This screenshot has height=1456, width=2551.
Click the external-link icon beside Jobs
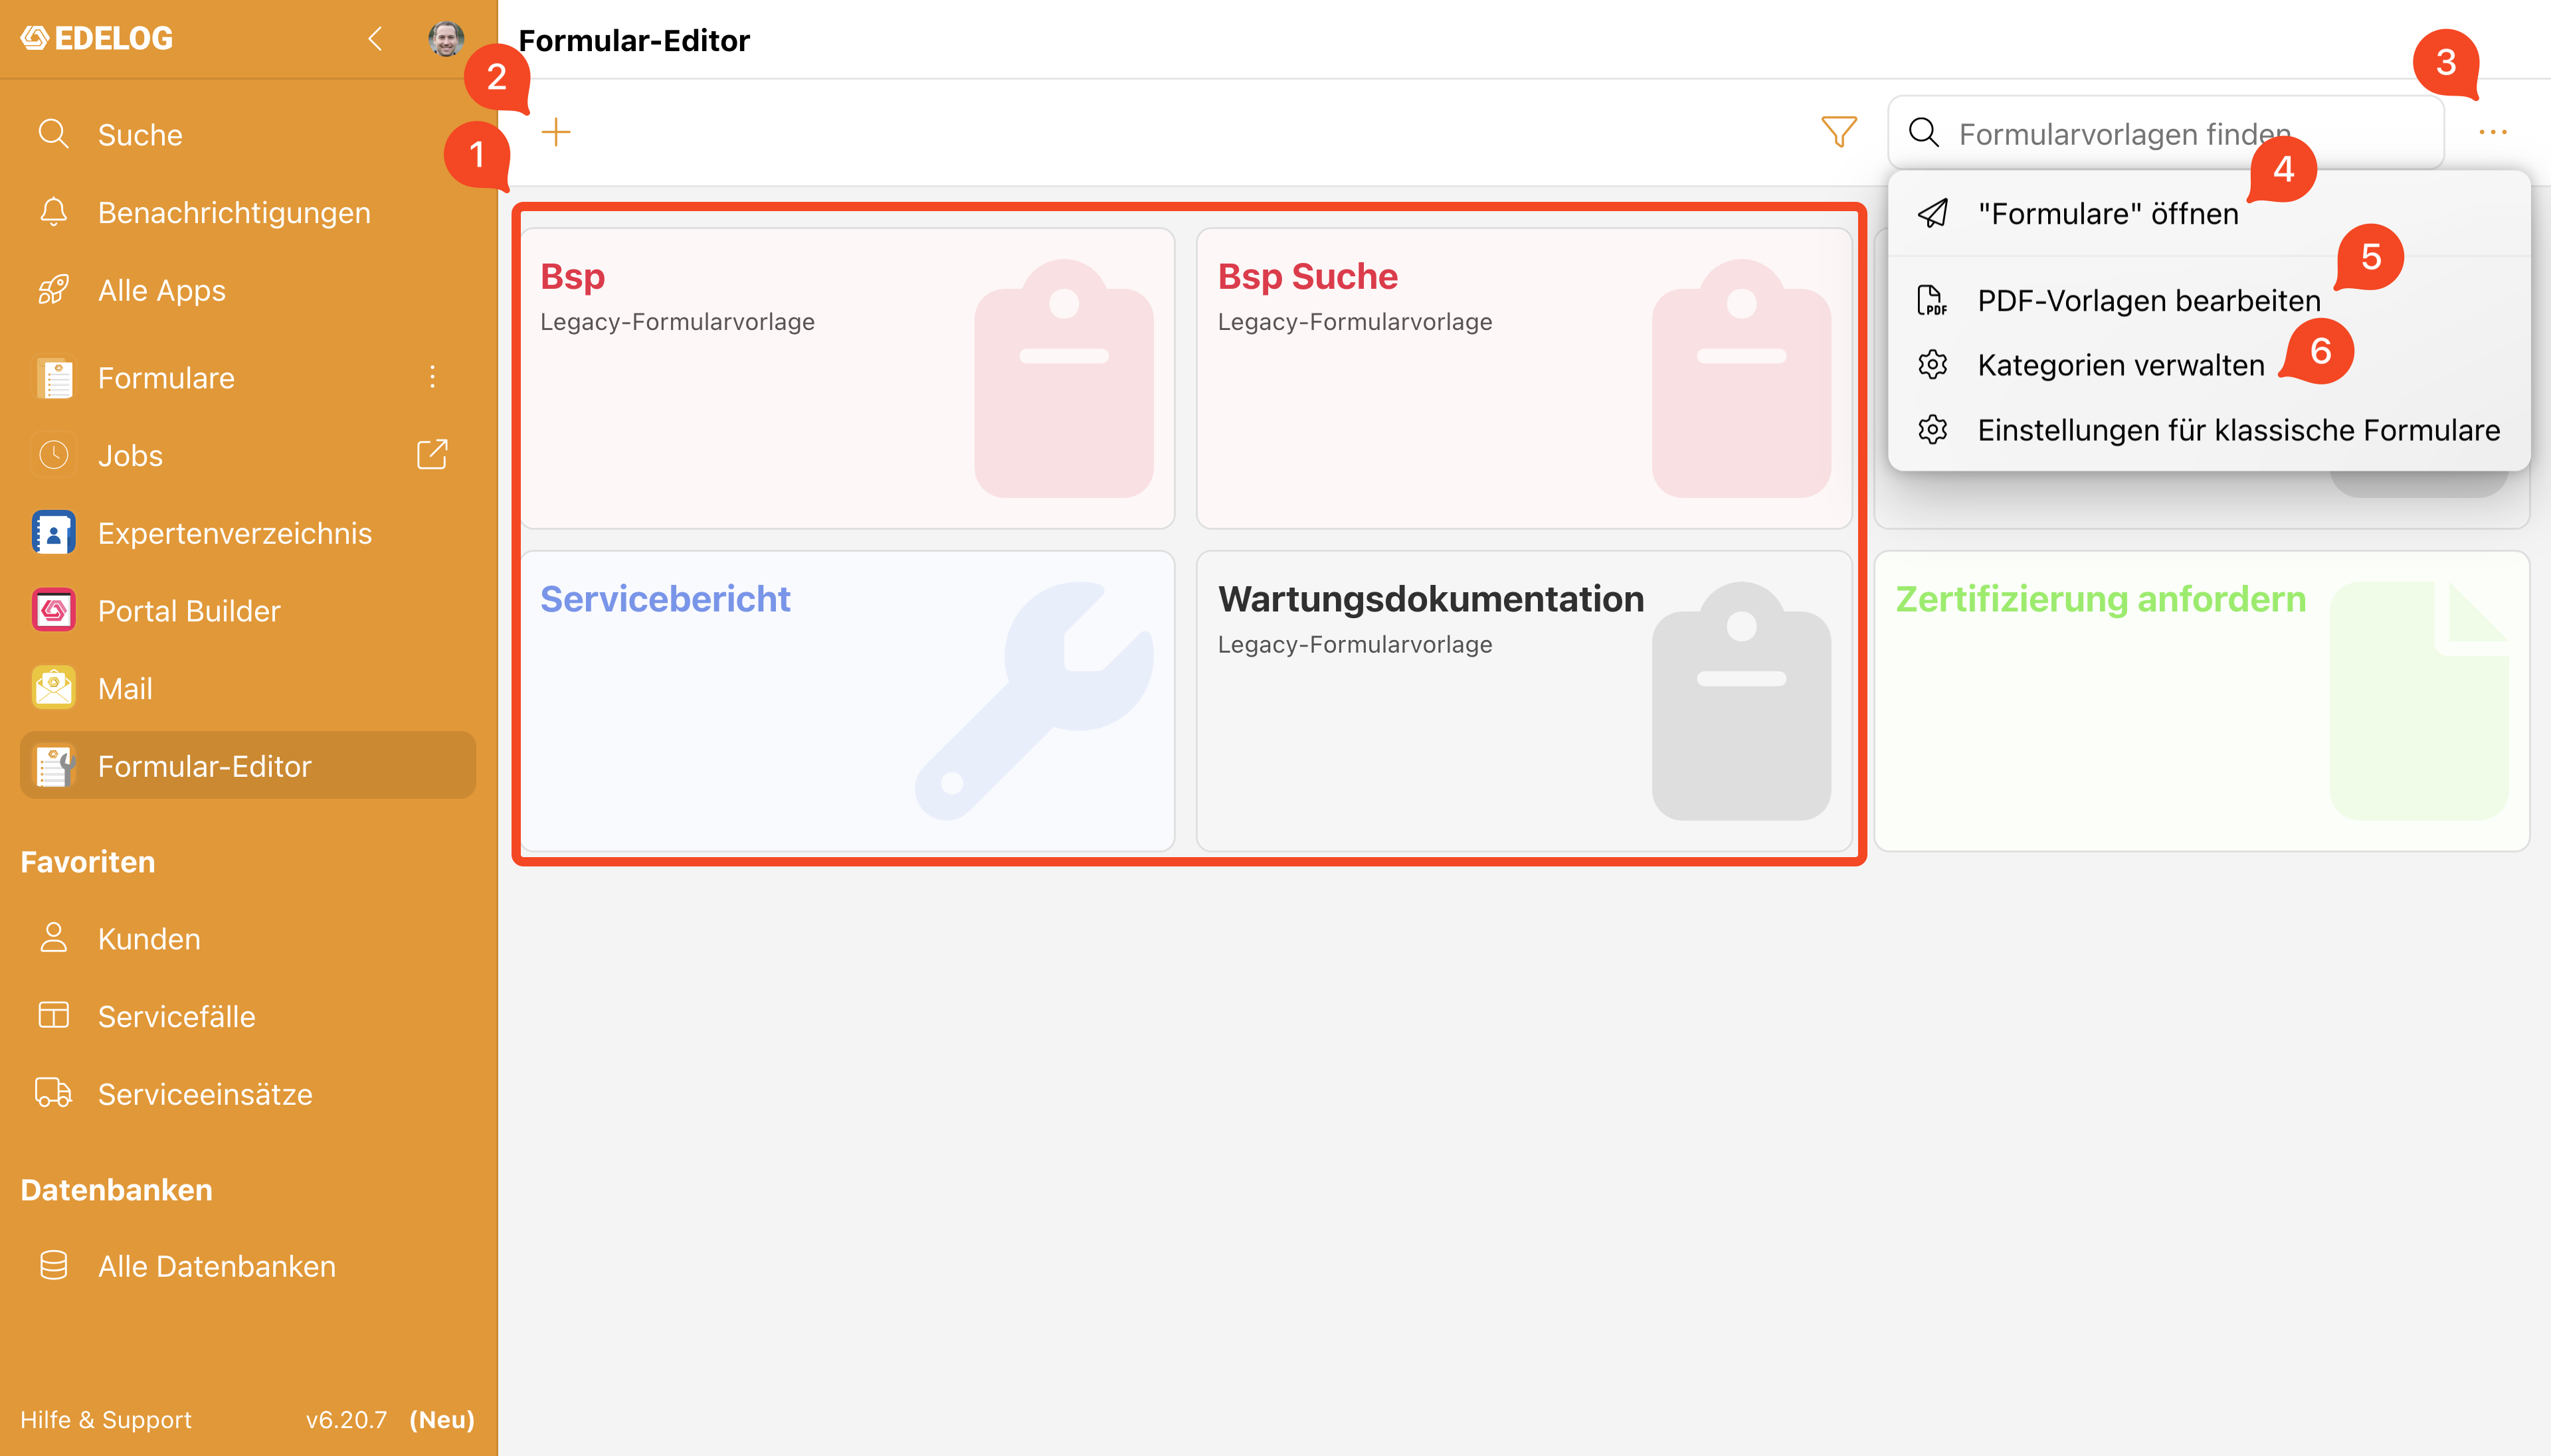pyautogui.click(x=432, y=454)
